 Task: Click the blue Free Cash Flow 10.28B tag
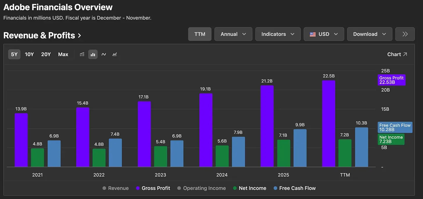point(395,127)
